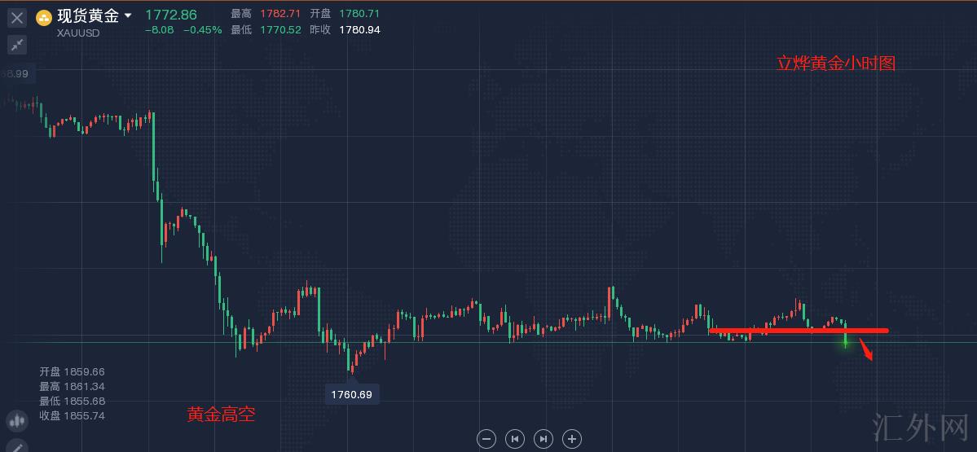Image resolution: width=977 pixels, height=452 pixels.
Task: Zoom in chart with the plus button
Action: pyautogui.click(x=572, y=439)
